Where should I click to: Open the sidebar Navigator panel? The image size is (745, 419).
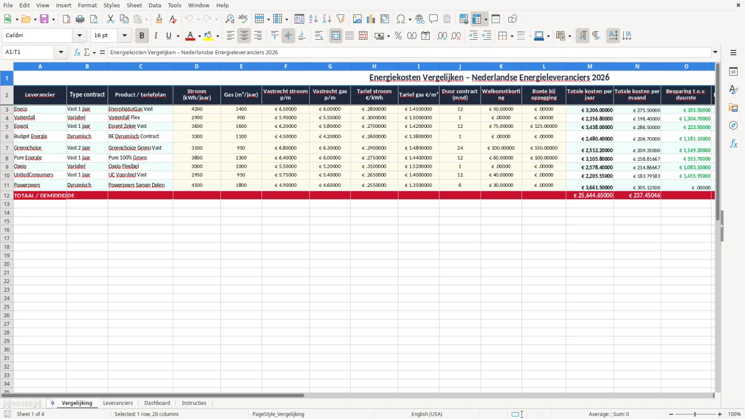[x=733, y=125]
